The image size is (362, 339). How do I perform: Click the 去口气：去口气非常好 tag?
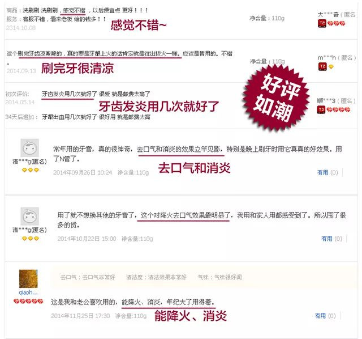point(88,277)
